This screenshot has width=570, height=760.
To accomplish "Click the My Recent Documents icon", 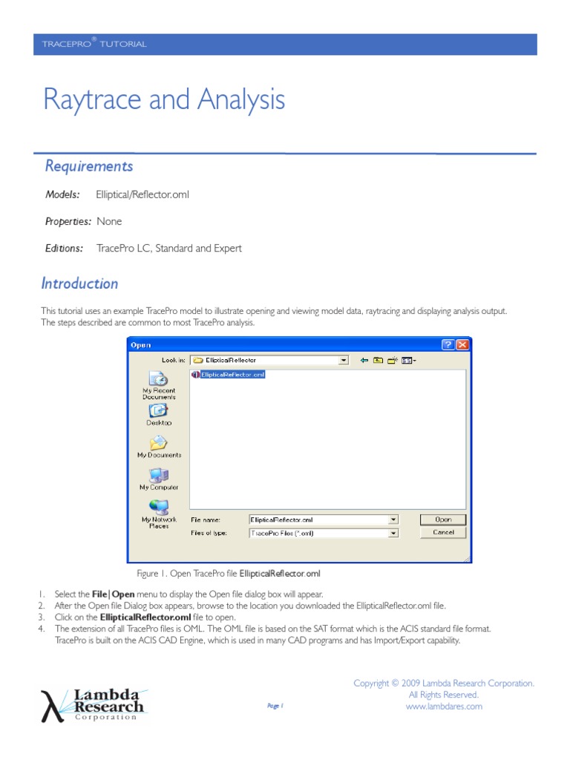I will (158, 378).
